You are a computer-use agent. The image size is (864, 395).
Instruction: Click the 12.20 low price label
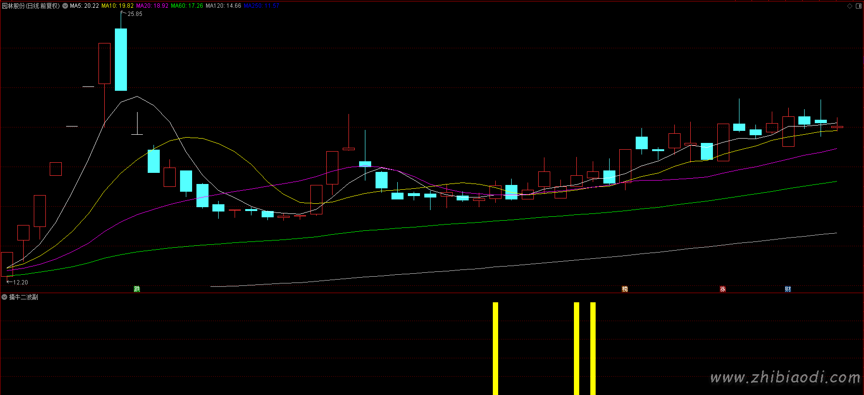[20, 282]
